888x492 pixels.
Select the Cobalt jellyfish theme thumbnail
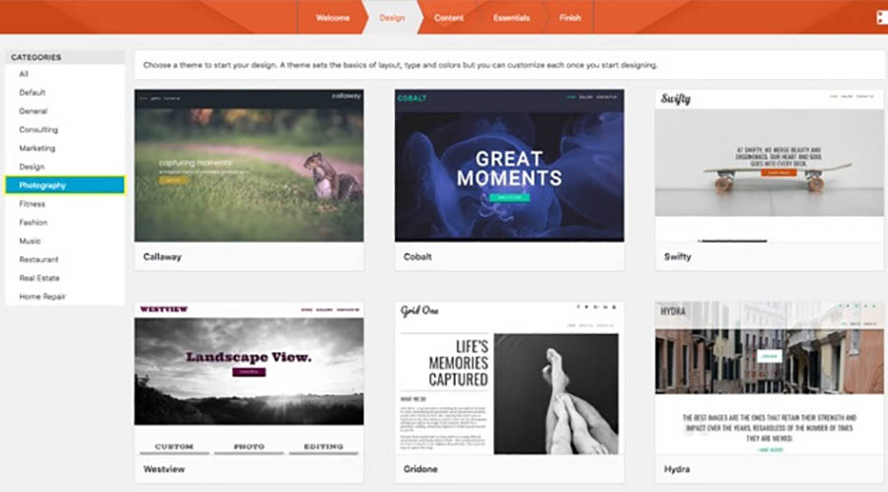tap(509, 166)
